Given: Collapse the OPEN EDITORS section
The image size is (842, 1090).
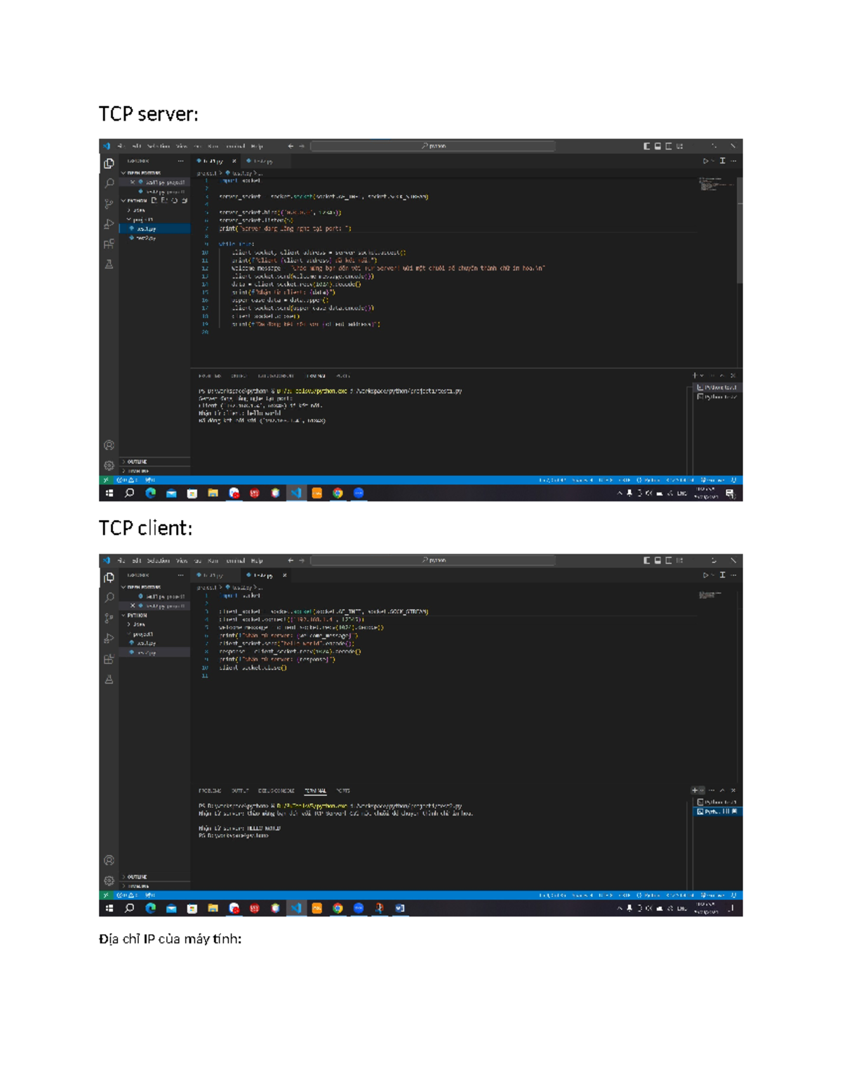Looking at the screenshot, I should click(141, 173).
